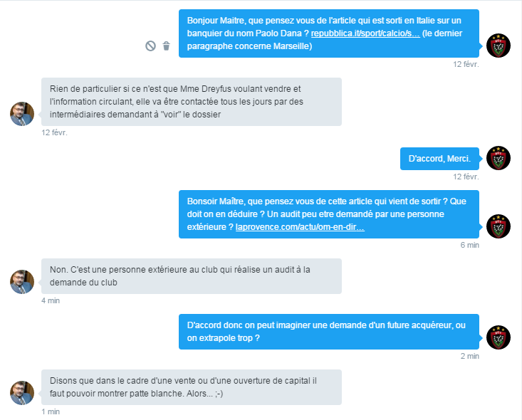Click RCT avatar beside "on extrapole trop ?" message
The image size is (522, 420).
(498, 337)
